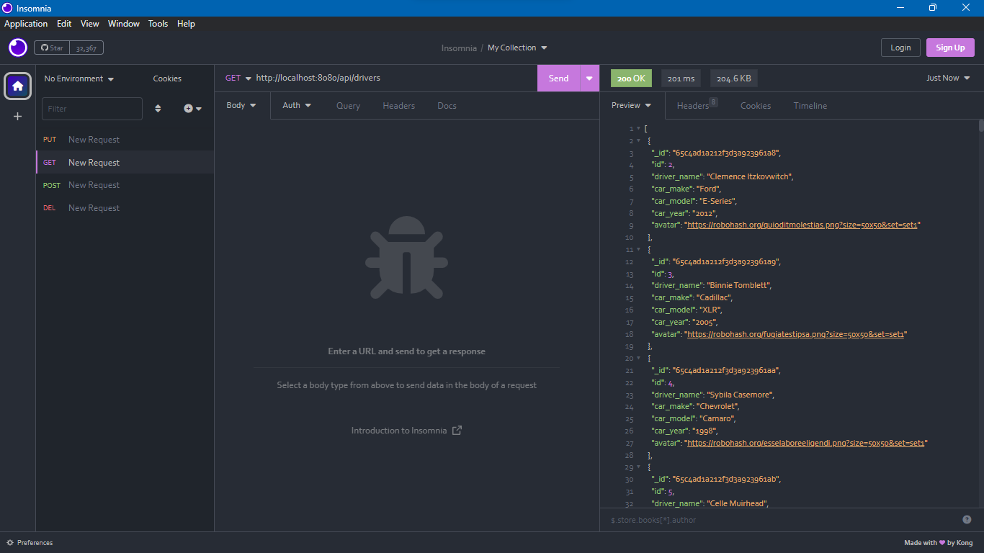
Task: Collapse the JSON object at line 20
Action: pyautogui.click(x=638, y=358)
